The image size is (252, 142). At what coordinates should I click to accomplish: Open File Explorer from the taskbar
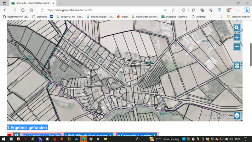pos(106,139)
